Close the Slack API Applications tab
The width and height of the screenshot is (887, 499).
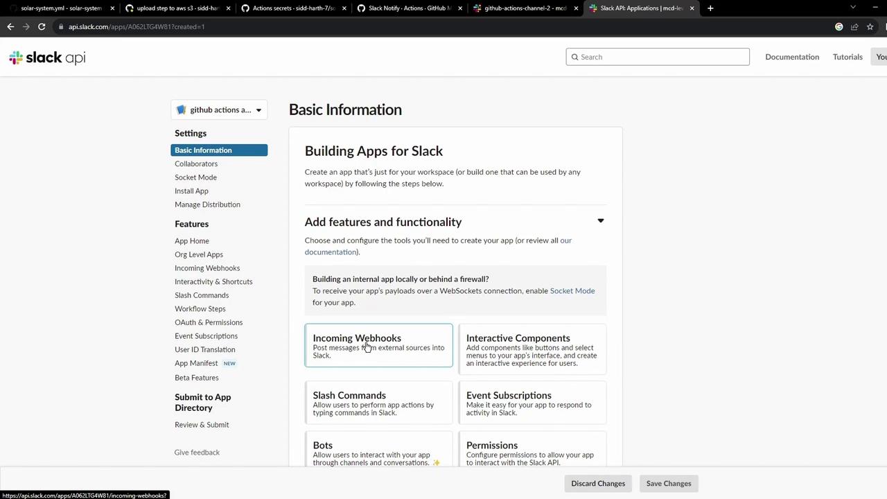(692, 8)
